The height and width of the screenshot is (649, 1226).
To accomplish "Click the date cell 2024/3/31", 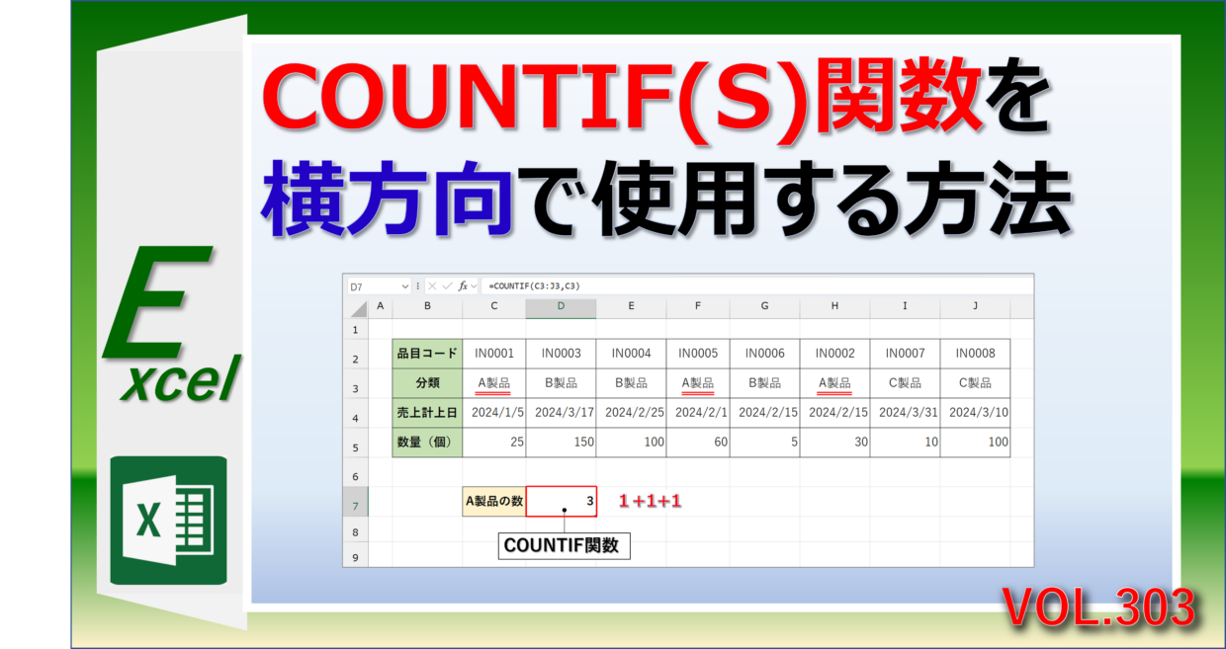I will pos(905,413).
